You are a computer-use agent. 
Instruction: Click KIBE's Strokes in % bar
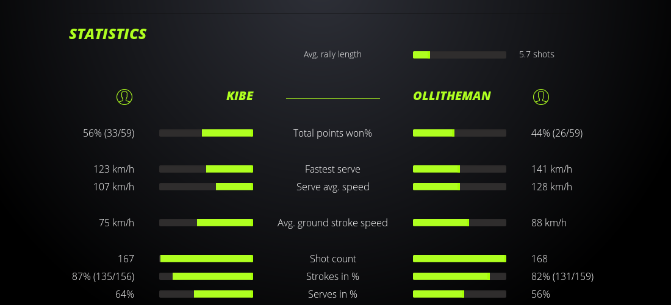click(x=206, y=276)
